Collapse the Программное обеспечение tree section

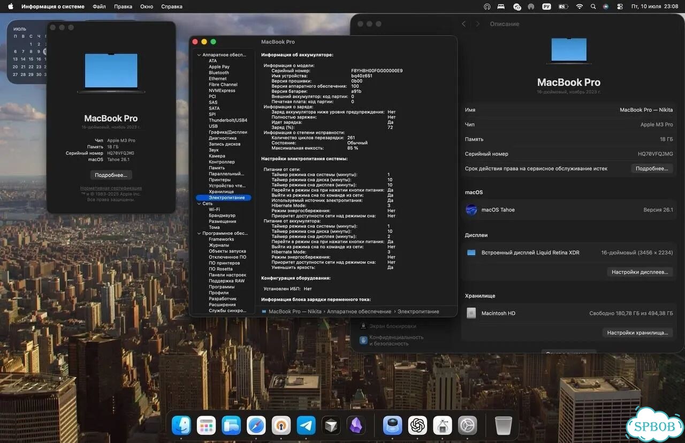199,234
